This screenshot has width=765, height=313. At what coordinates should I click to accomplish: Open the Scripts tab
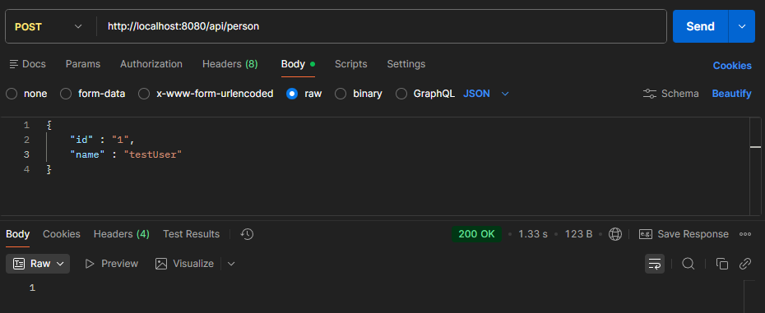[x=350, y=64]
